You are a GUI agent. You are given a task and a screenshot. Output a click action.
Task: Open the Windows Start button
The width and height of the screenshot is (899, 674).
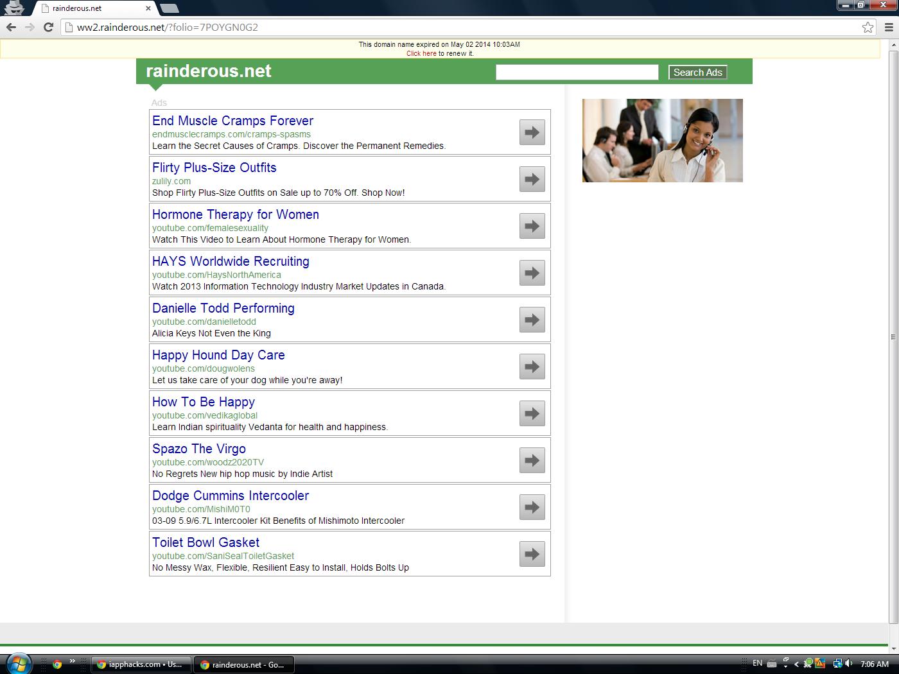[18, 663]
